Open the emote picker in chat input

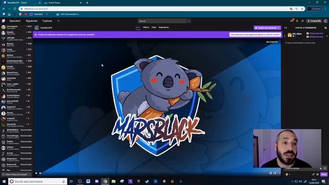tap(325, 168)
